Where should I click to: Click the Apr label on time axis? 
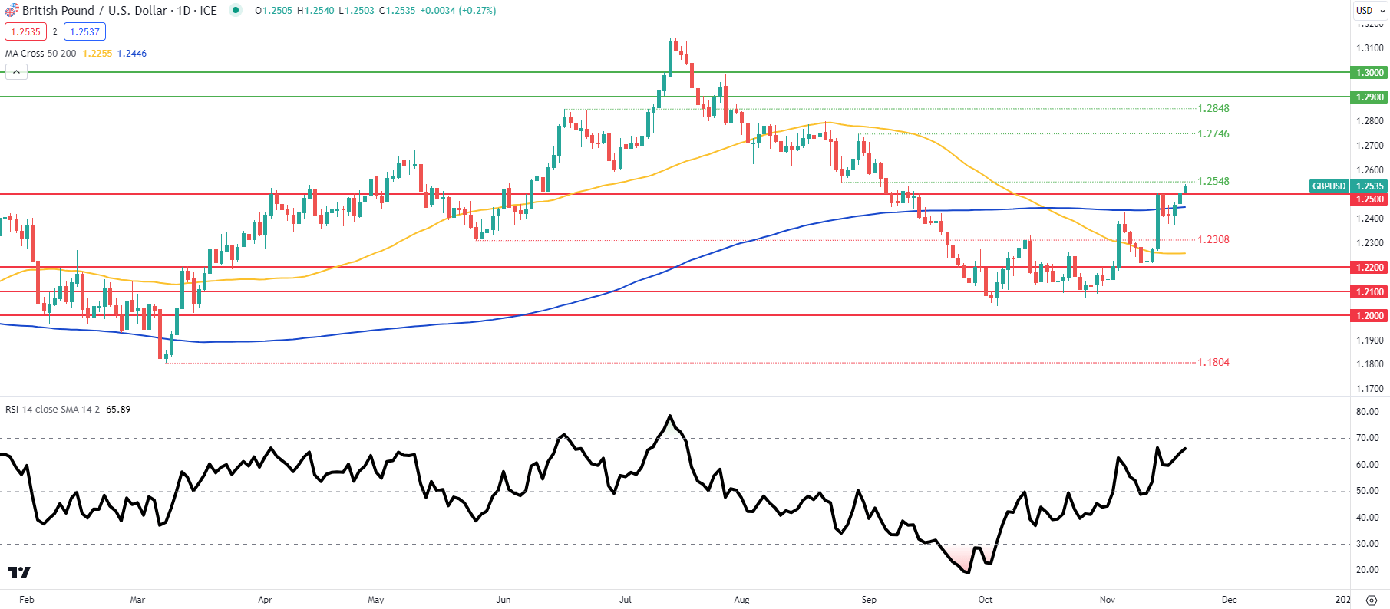[x=265, y=600]
